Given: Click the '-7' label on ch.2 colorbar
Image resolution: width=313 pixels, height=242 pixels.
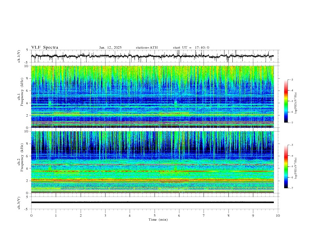Looking at the screenshot, I should [291, 188].
